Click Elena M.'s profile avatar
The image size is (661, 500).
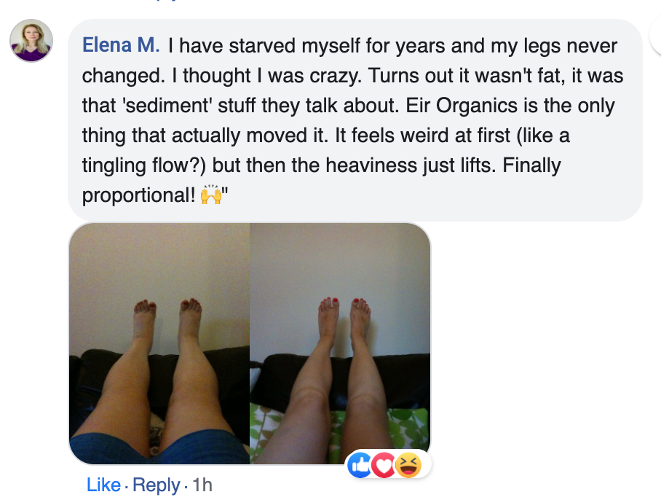click(x=31, y=41)
